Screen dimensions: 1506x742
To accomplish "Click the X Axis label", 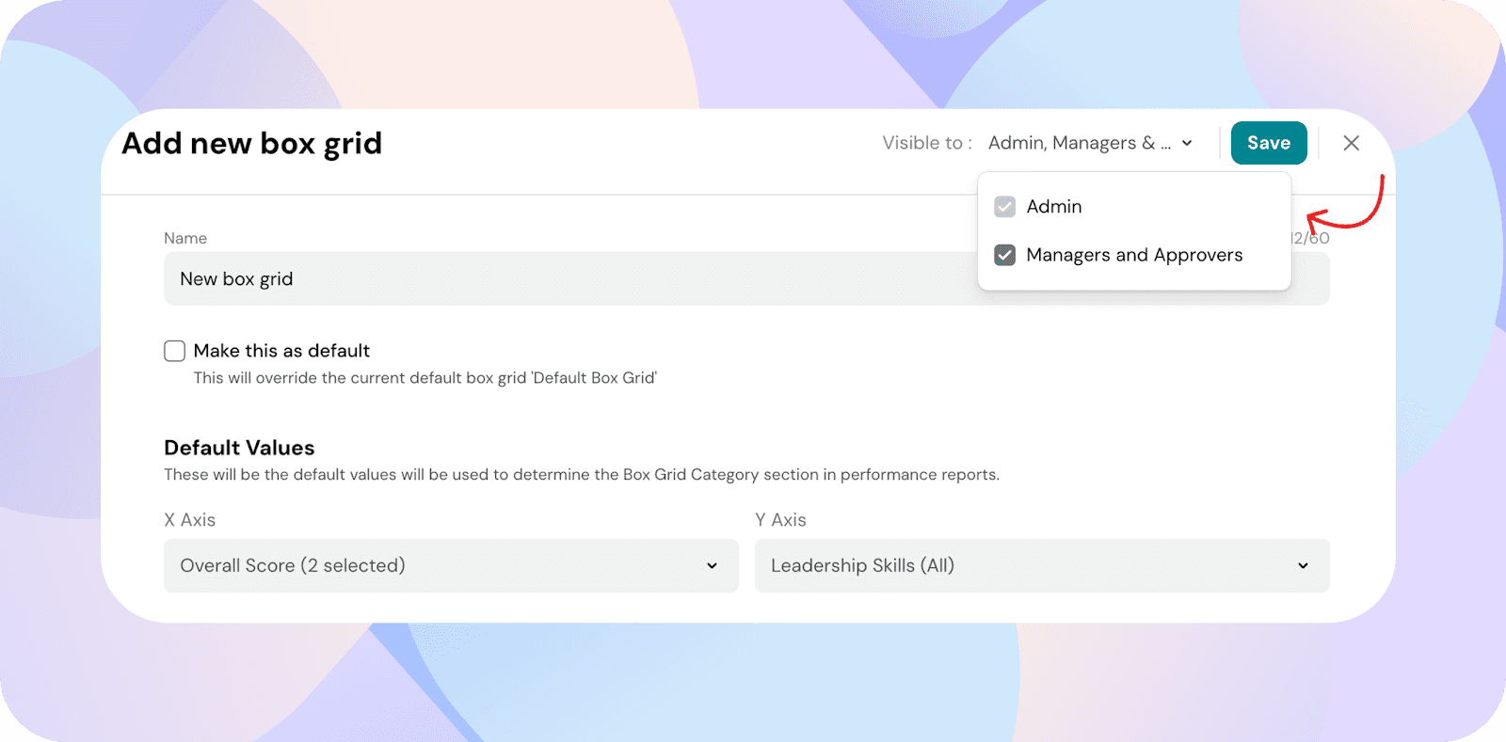I will click(x=189, y=520).
